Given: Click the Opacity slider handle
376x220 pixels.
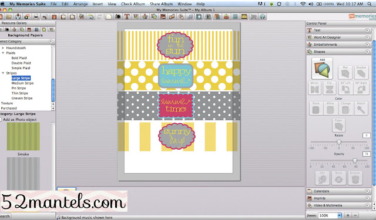Looking at the screenshot, I should [355, 161].
